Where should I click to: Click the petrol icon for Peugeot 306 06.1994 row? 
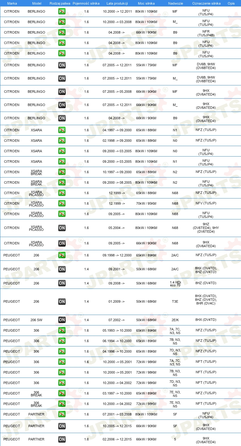click(x=62, y=341)
